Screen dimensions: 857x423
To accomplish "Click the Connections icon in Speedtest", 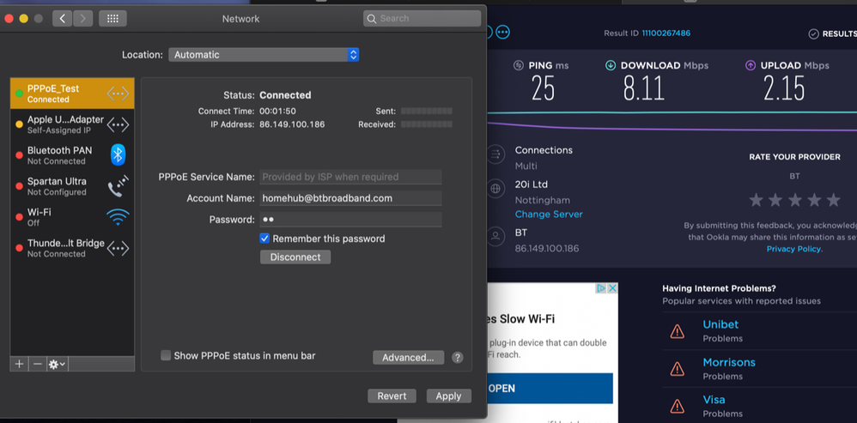I will [x=495, y=154].
